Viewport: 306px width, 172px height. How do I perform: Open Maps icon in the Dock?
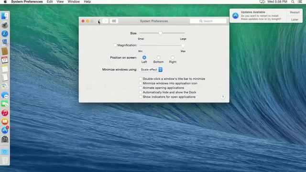pos(5,86)
